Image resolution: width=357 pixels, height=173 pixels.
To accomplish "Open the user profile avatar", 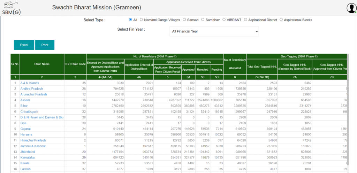I will coord(351,8).
